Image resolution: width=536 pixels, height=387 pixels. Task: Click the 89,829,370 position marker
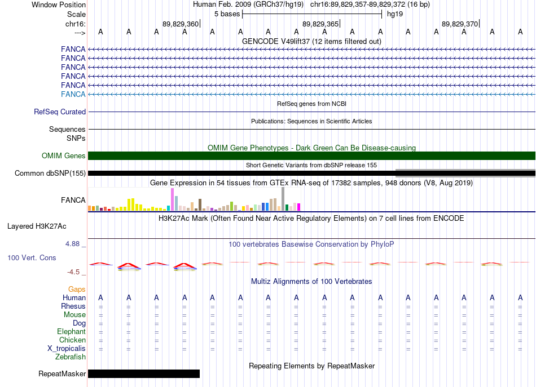(460, 24)
